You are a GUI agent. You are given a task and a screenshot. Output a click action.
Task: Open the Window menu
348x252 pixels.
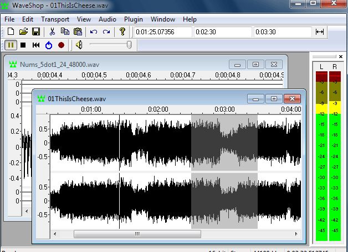(x=163, y=19)
